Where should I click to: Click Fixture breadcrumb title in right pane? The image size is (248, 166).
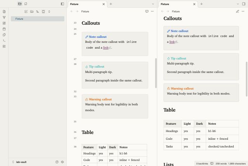(176, 11)
